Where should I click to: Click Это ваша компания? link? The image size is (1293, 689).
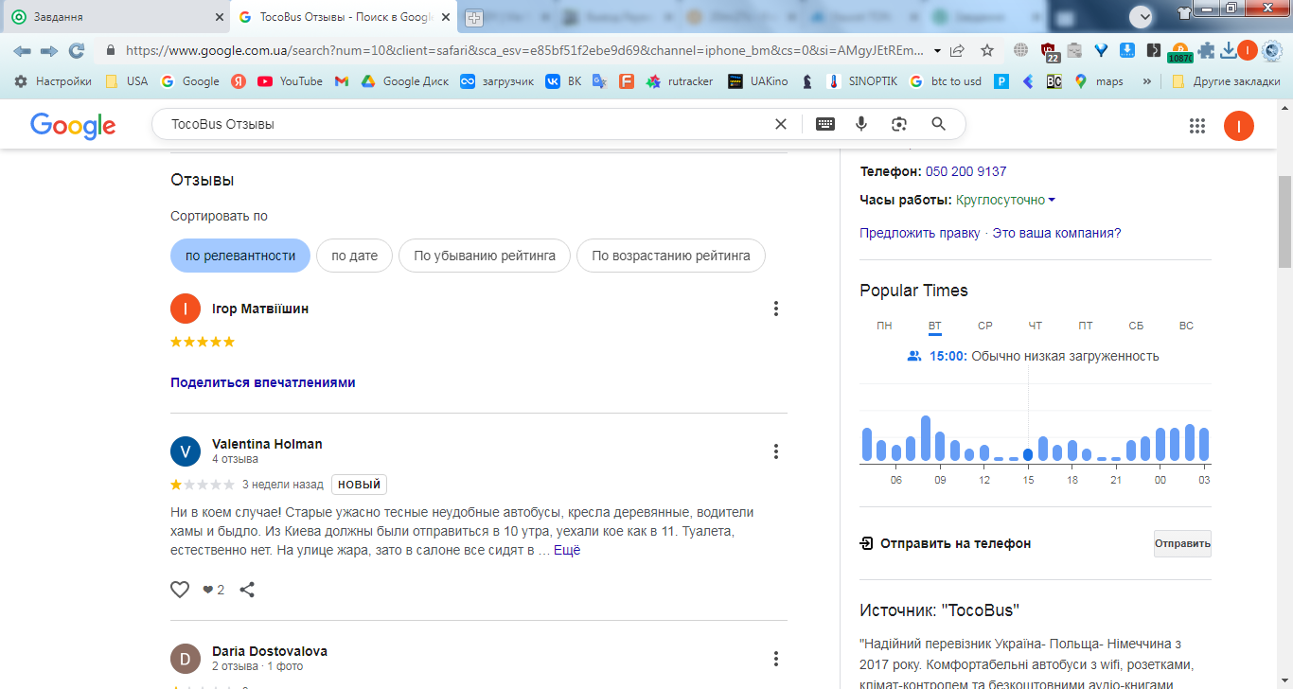coord(1056,233)
